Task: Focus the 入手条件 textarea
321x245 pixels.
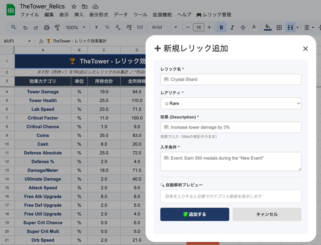Action: (x=231, y=161)
